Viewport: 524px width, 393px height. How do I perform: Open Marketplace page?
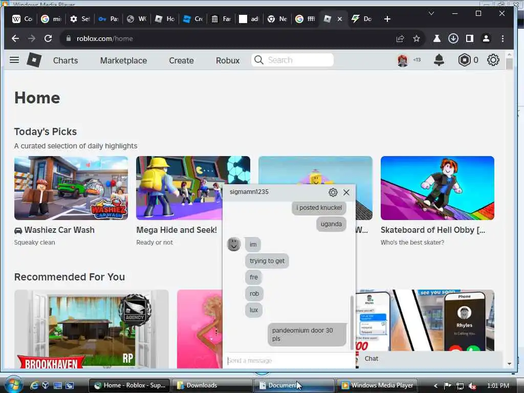pyautogui.click(x=124, y=60)
